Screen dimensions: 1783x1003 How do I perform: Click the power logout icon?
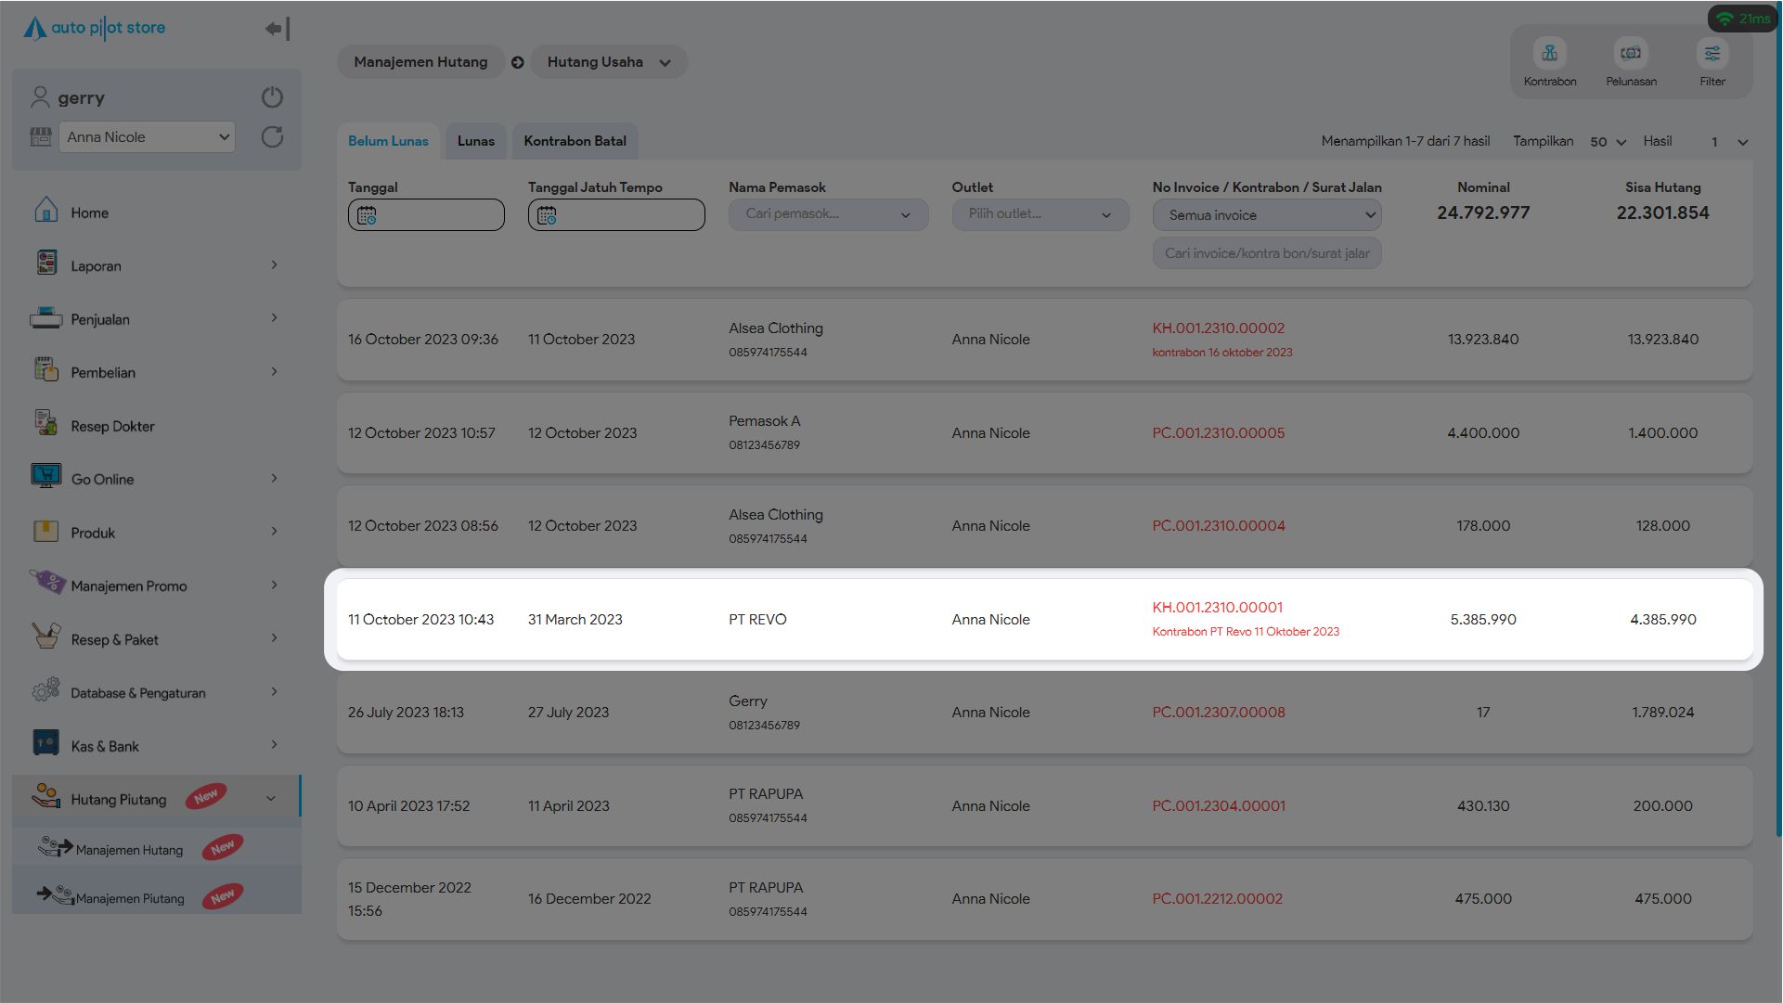click(272, 97)
